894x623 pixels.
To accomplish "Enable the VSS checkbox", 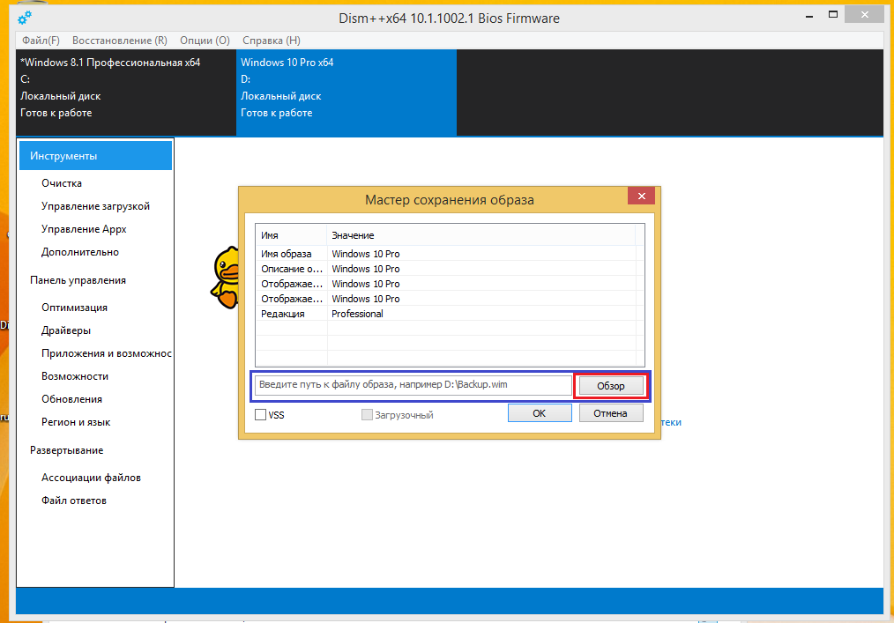I will tap(261, 414).
